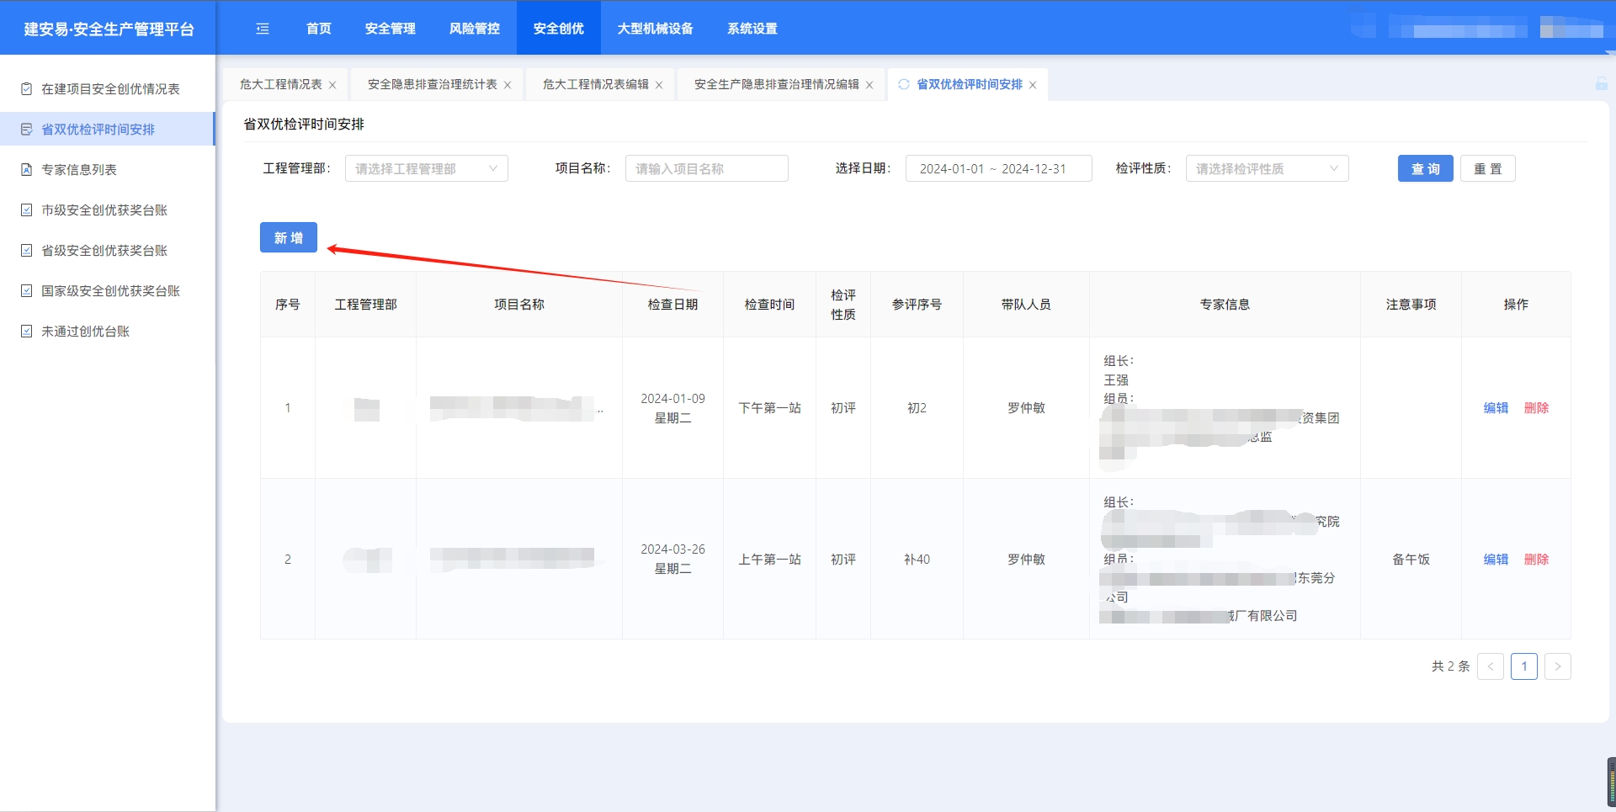Click the lock icon at top right
The width and height of the screenshot is (1616, 812).
coord(1601,84)
